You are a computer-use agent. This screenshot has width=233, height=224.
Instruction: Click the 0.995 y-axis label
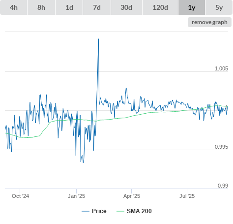[x=221, y=147]
